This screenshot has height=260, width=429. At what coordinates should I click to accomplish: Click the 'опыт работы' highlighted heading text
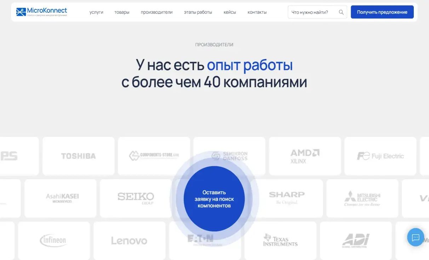(x=250, y=65)
